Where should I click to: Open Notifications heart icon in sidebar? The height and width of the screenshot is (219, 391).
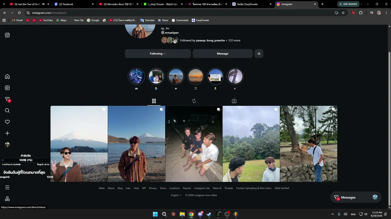7,122
